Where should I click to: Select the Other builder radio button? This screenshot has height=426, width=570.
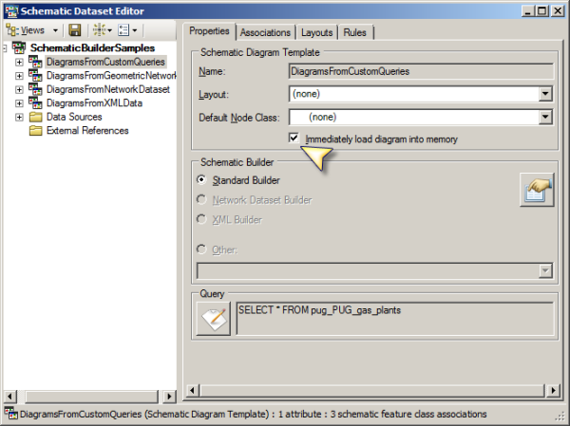point(201,250)
